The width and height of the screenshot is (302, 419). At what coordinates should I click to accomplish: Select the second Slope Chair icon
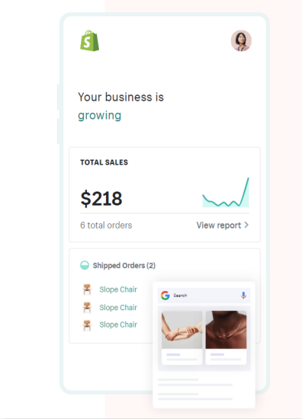pos(87,307)
